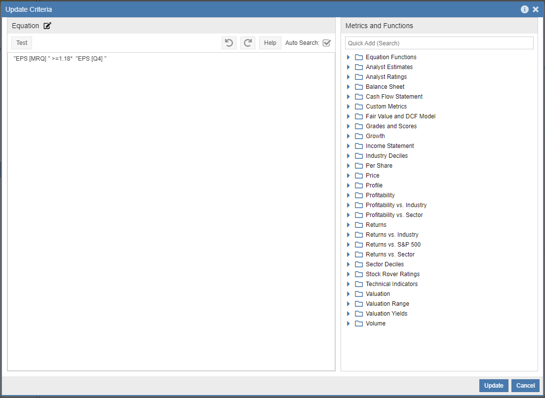This screenshot has height=398, width=545.
Task: Expand the Income Statement category arrow
Action: pyautogui.click(x=349, y=146)
